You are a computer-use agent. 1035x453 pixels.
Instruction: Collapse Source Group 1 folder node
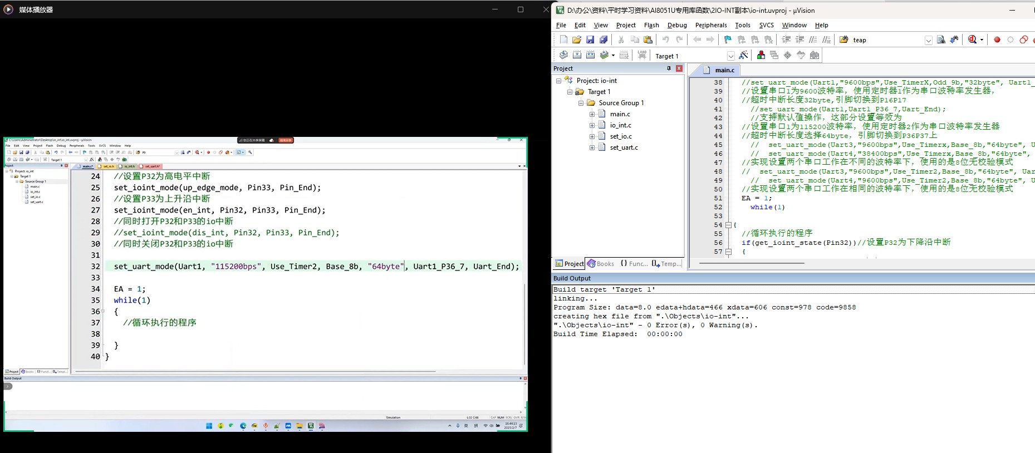point(581,103)
